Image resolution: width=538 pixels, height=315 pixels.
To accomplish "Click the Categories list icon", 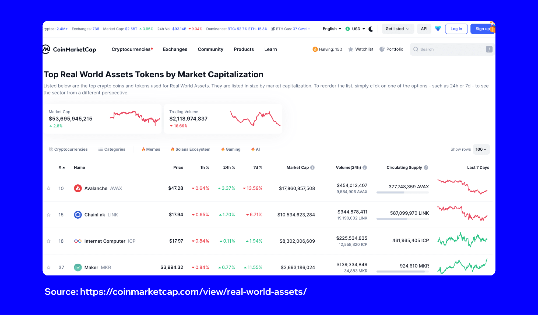I will point(101,149).
